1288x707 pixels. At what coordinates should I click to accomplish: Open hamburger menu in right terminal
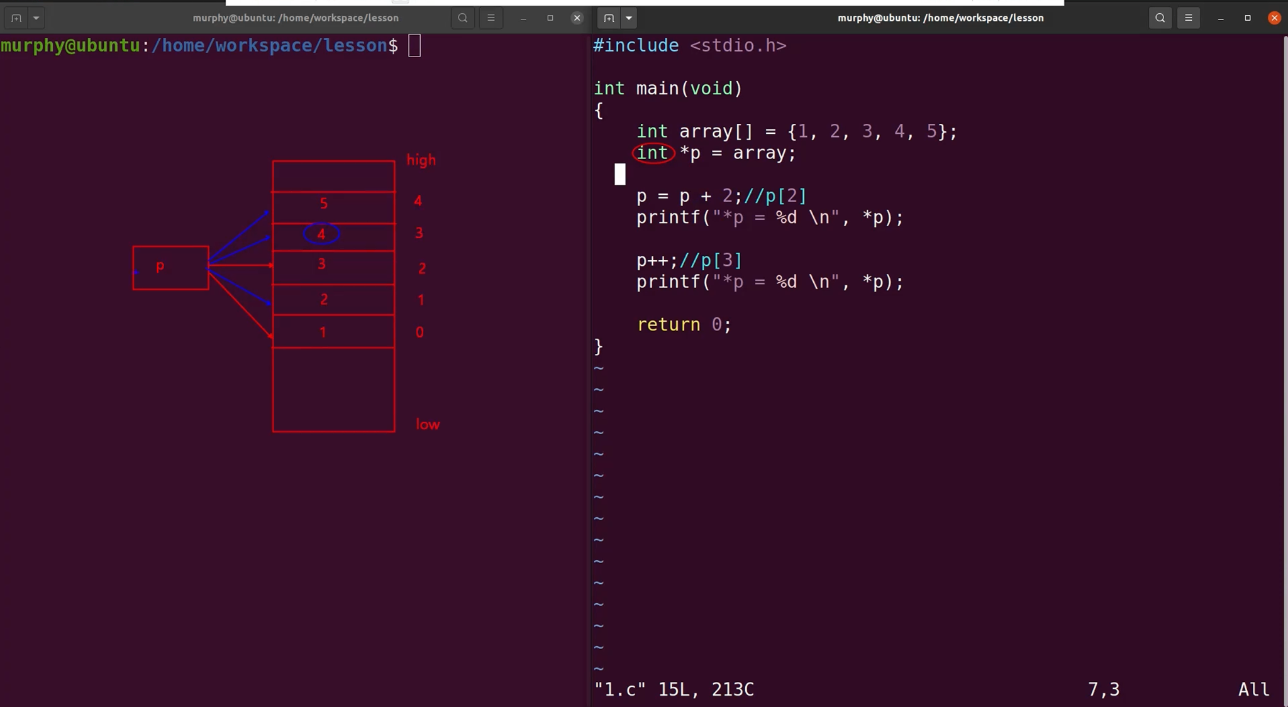click(x=1189, y=18)
